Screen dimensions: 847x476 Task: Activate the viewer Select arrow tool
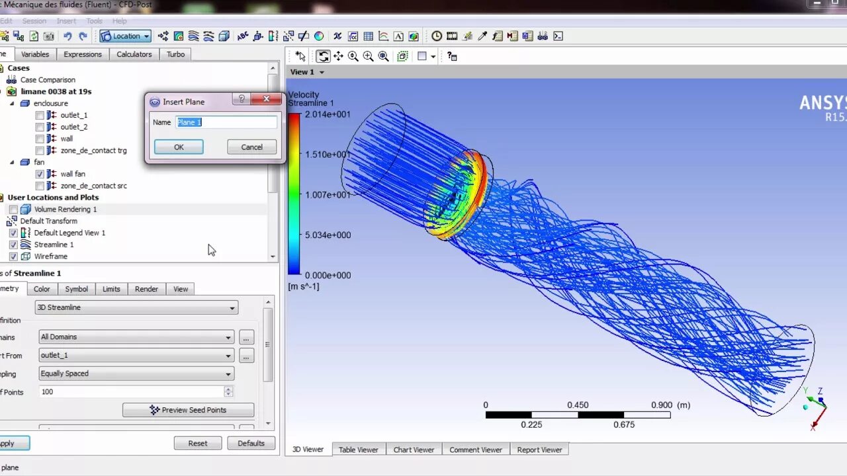pos(300,57)
